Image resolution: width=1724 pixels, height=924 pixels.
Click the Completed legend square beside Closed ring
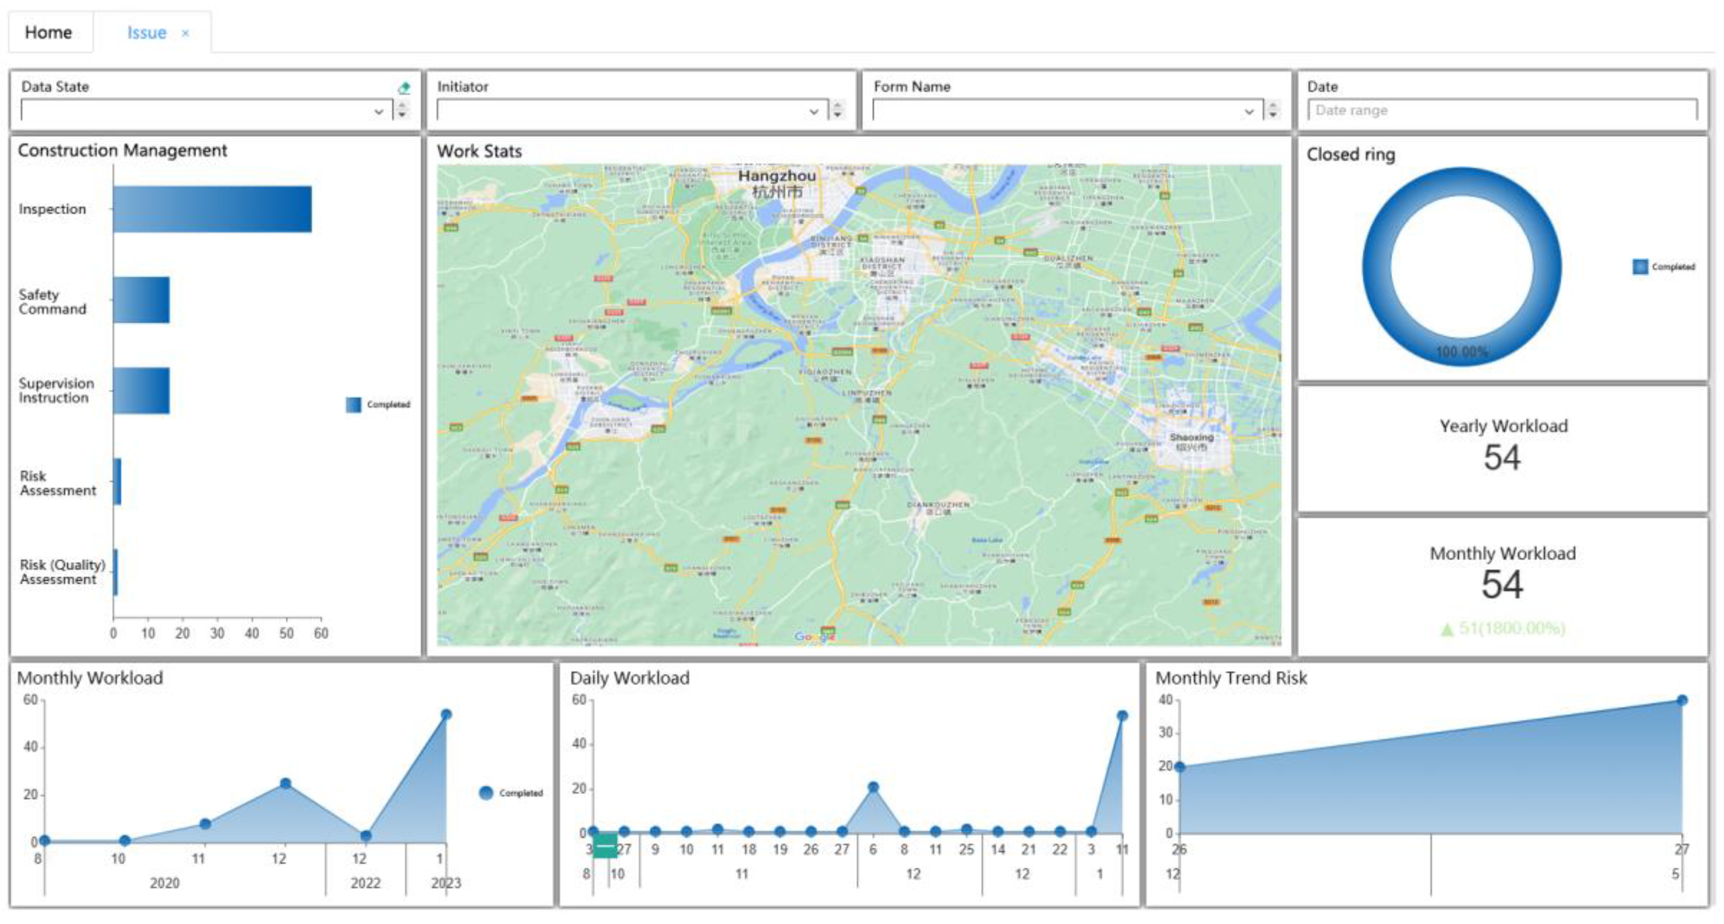pyautogui.click(x=1639, y=267)
